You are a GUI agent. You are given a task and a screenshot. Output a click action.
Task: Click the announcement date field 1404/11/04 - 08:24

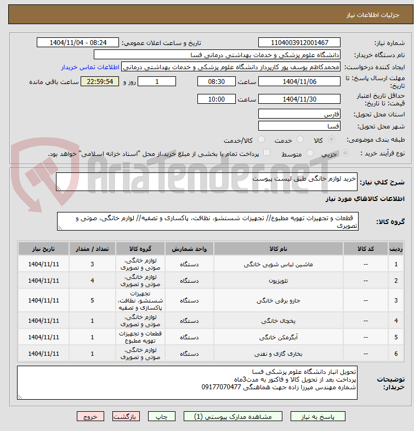78,43
